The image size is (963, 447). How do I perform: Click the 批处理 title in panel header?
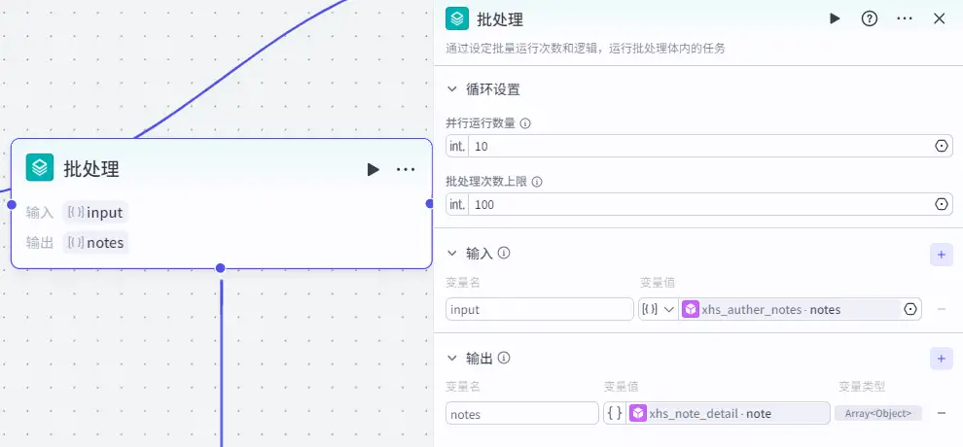pos(500,19)
